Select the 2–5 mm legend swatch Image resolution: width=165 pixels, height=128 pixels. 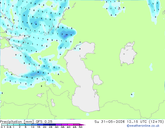point(22,125)
